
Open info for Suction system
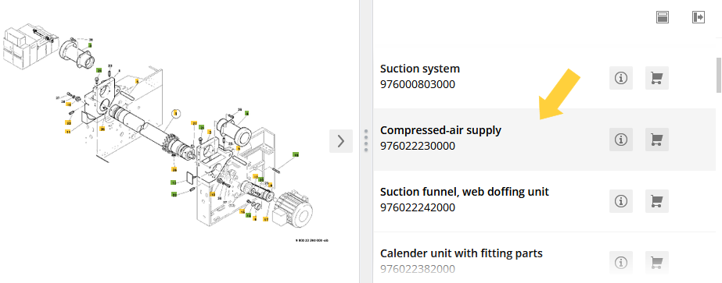coord(620,78)
